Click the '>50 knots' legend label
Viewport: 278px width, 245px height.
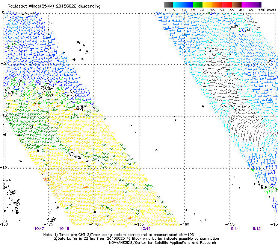click(x=267, y=10)
